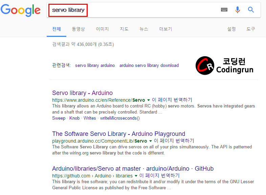The image size is (266, 195).
Task: Open 설정 options
Action: pyautogui.click(x=231, y=29)
